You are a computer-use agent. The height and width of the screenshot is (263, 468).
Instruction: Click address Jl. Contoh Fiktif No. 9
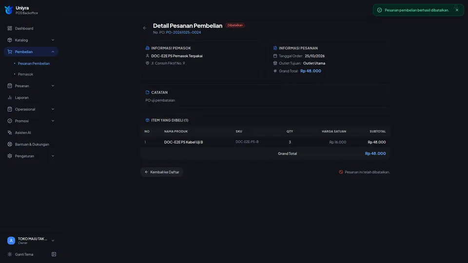click(x=168, y=63)
